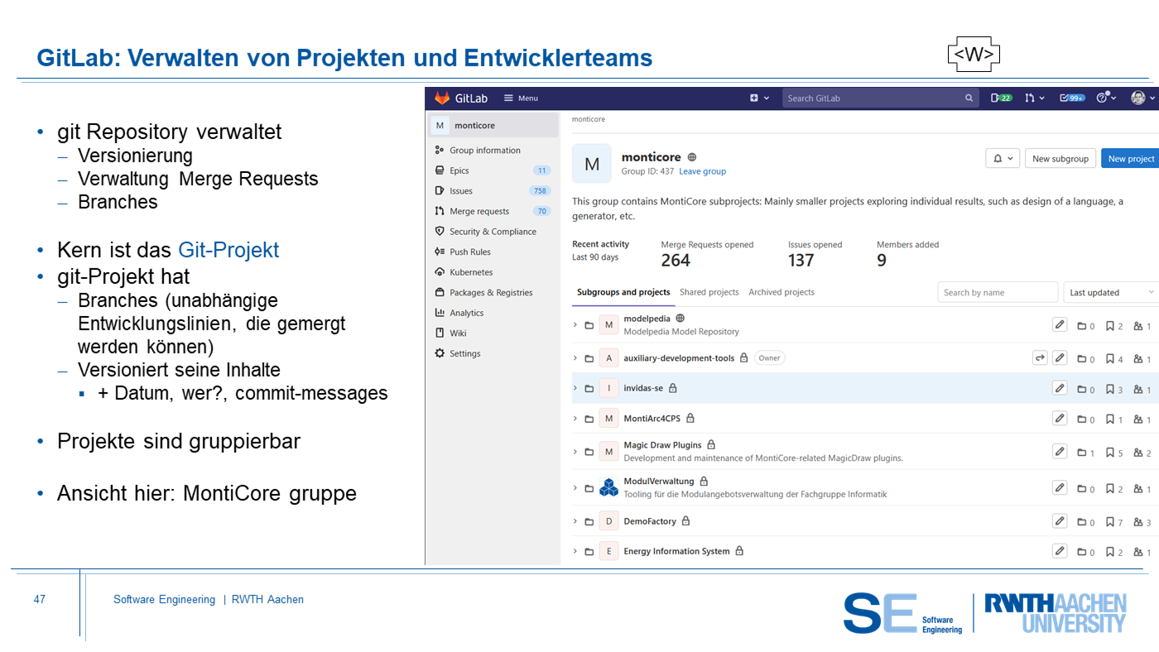Screen dimensions: 1159x652
Task: Click the New project button
Action: coord(1130,159)
